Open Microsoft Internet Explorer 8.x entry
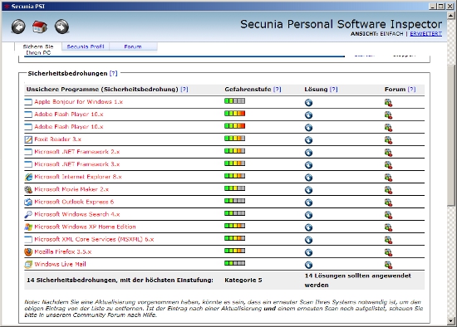The width and height of the screenshot is (457, 327). pyautogui.click(x=78, y=177)
